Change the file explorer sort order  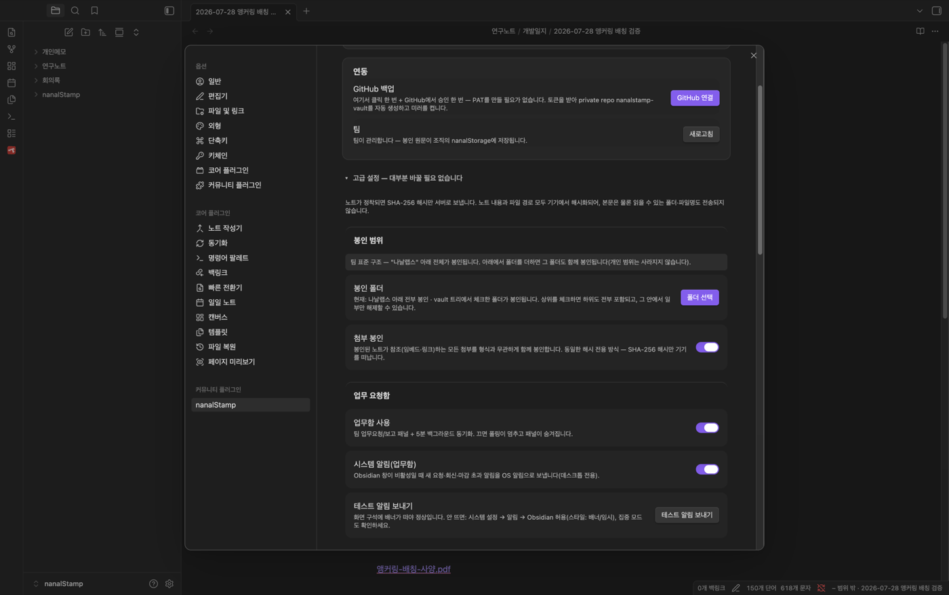102,32
